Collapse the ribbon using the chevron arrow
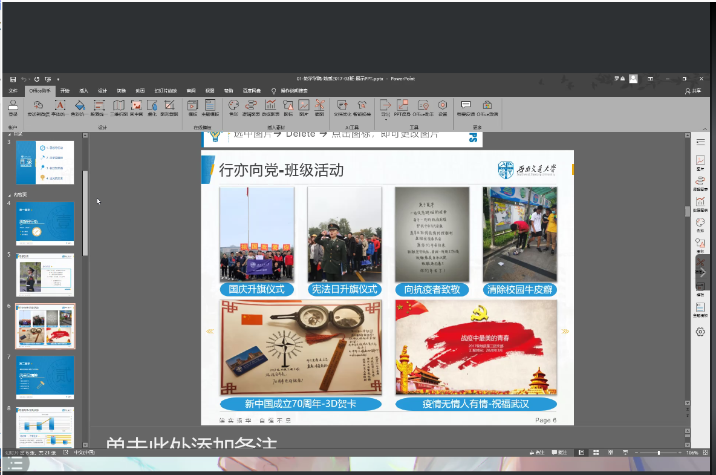Viewport: 716px width, 475px height. click(x=705, y=128)
